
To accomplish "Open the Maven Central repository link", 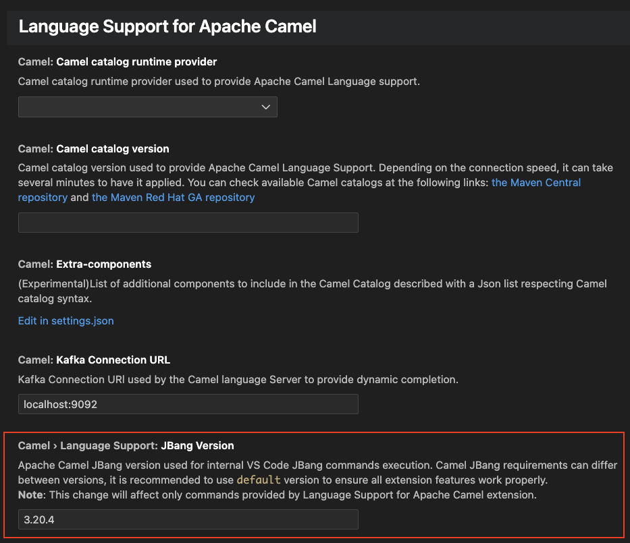I will pyautogui.click(x=536, y=182).
